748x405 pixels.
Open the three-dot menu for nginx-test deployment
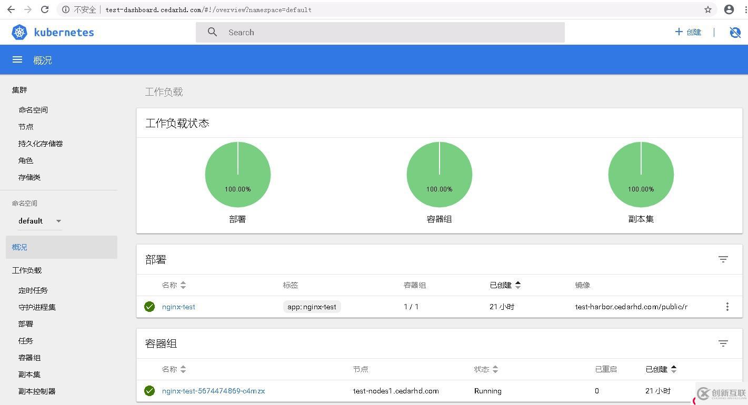pos(727,307)
